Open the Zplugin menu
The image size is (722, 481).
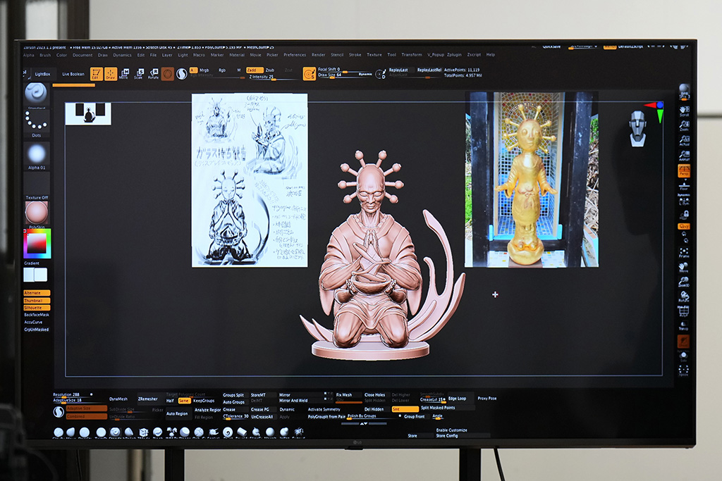(x=454, y=55)
